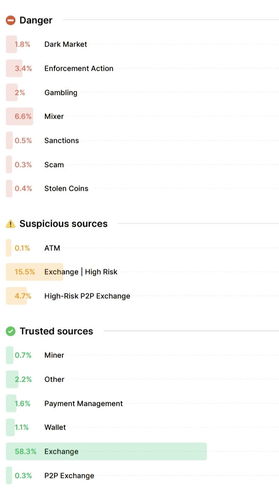Select the Miner trusted source
The image size is (279, 491).
142,356
